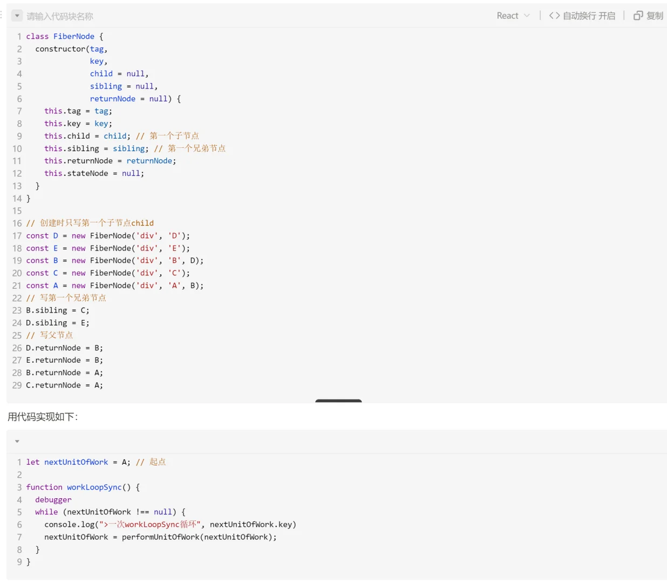The height and width of the screenshot is (583, 667).
Task: Click line "const D = new FiberNode('div', 'D');"
Action: tap(108, 235)
